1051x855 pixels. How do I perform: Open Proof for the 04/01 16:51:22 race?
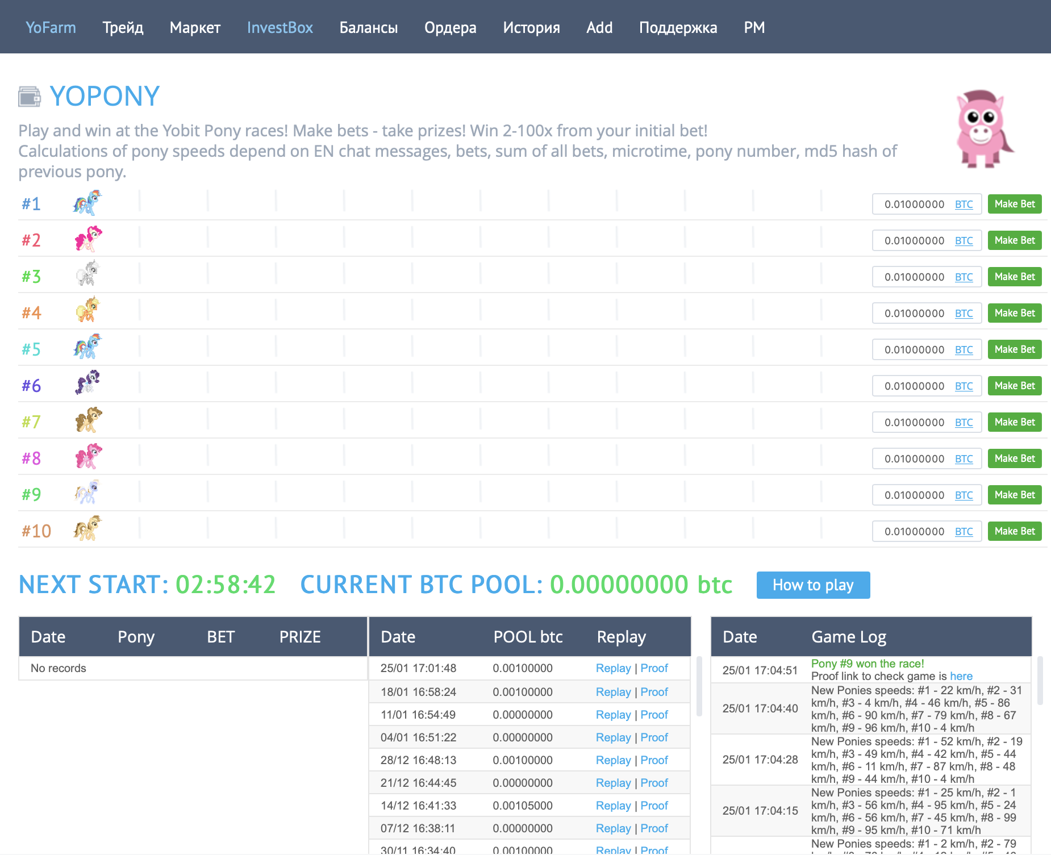[x=654, y=738]
